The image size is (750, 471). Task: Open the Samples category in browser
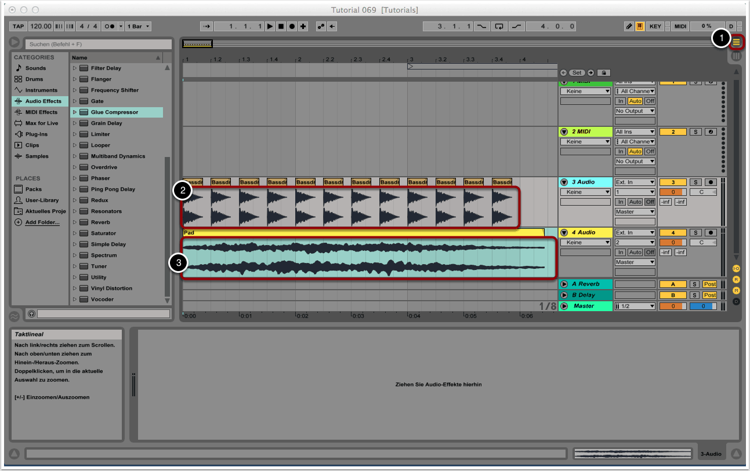click(37, 156)
